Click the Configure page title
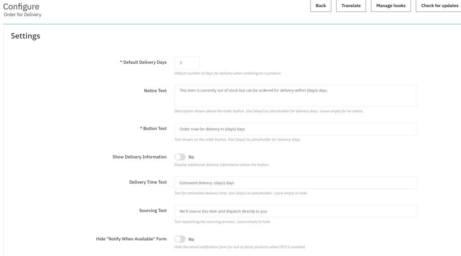Viewport: 461px width, 256px height. pyautogui.click(x=21, y=7)
